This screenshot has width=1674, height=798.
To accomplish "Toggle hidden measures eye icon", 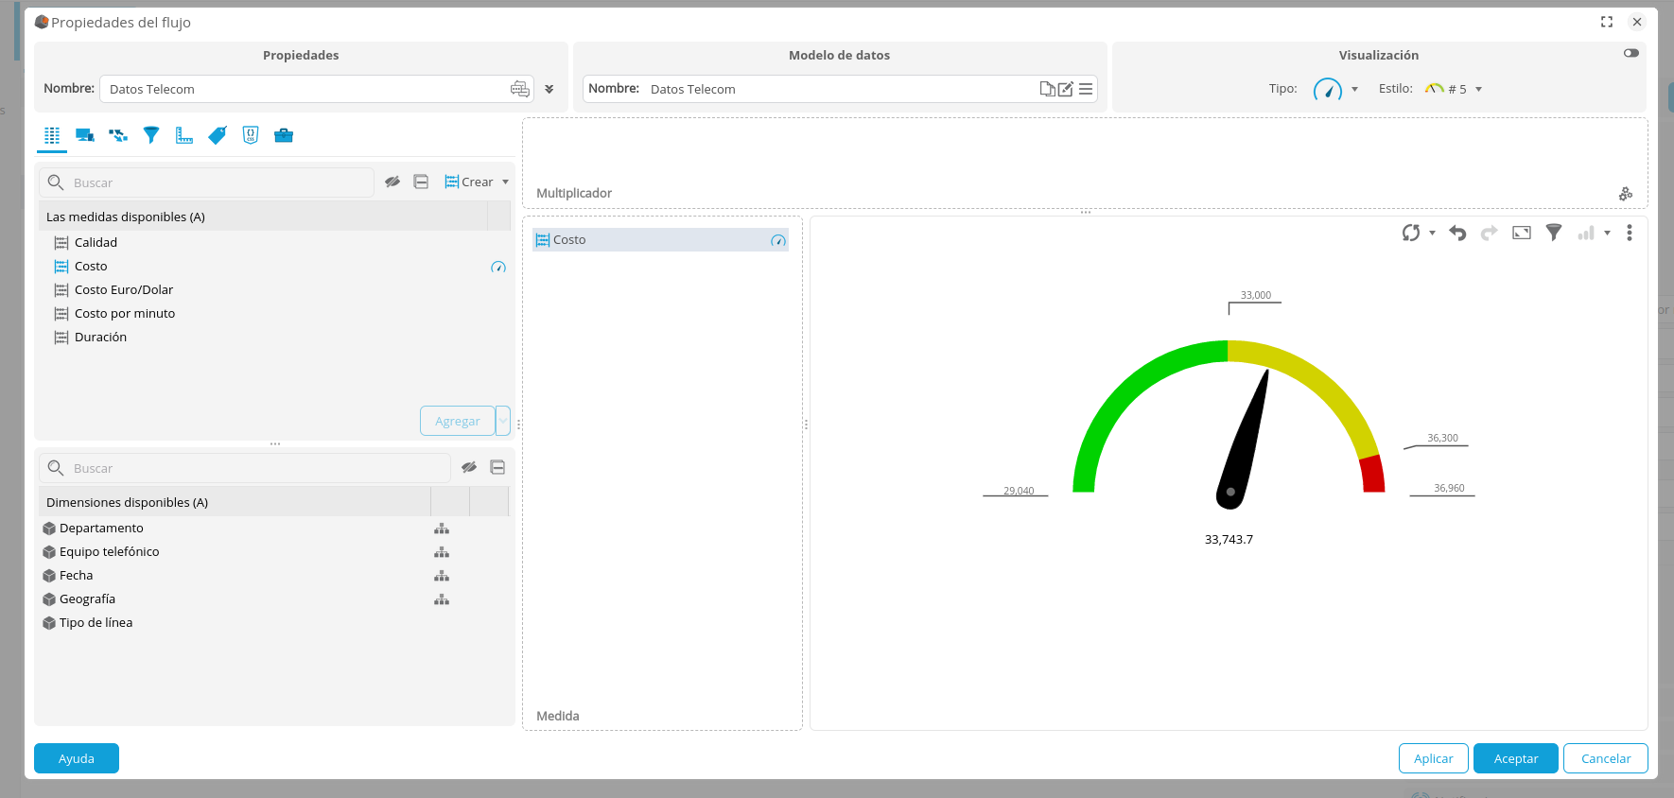I will coord(392,182).
